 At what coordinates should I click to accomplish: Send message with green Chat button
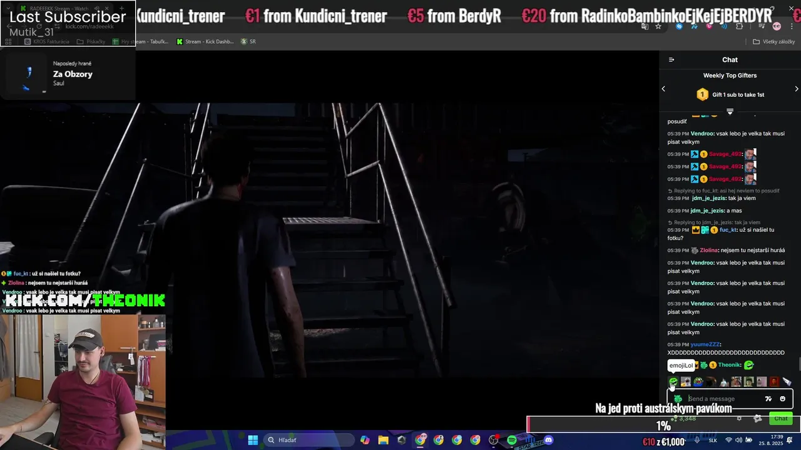pos(781,418)
